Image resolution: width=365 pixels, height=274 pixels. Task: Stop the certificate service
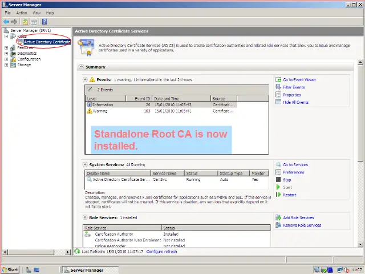(x=286, y=180)
